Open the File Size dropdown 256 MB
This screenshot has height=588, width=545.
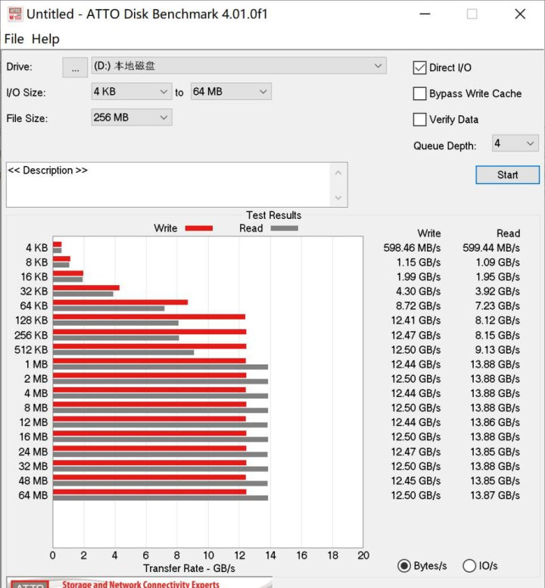(x=132, y=117)
